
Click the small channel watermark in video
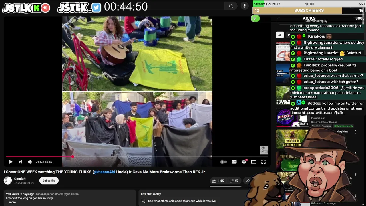[x=264, y=150]
